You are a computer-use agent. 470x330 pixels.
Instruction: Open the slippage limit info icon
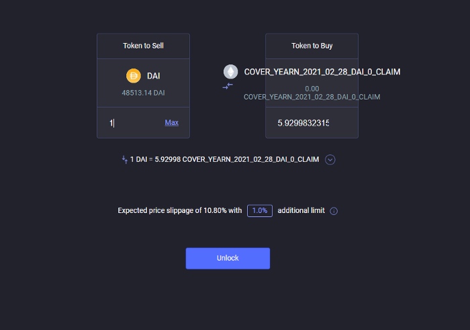pyautogui.click(x=334, y=211)
